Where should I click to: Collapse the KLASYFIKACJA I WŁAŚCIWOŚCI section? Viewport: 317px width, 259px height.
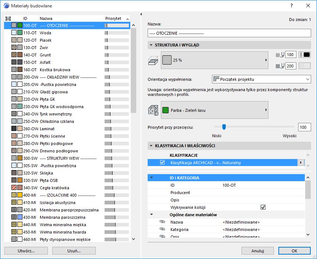point(151,146)
